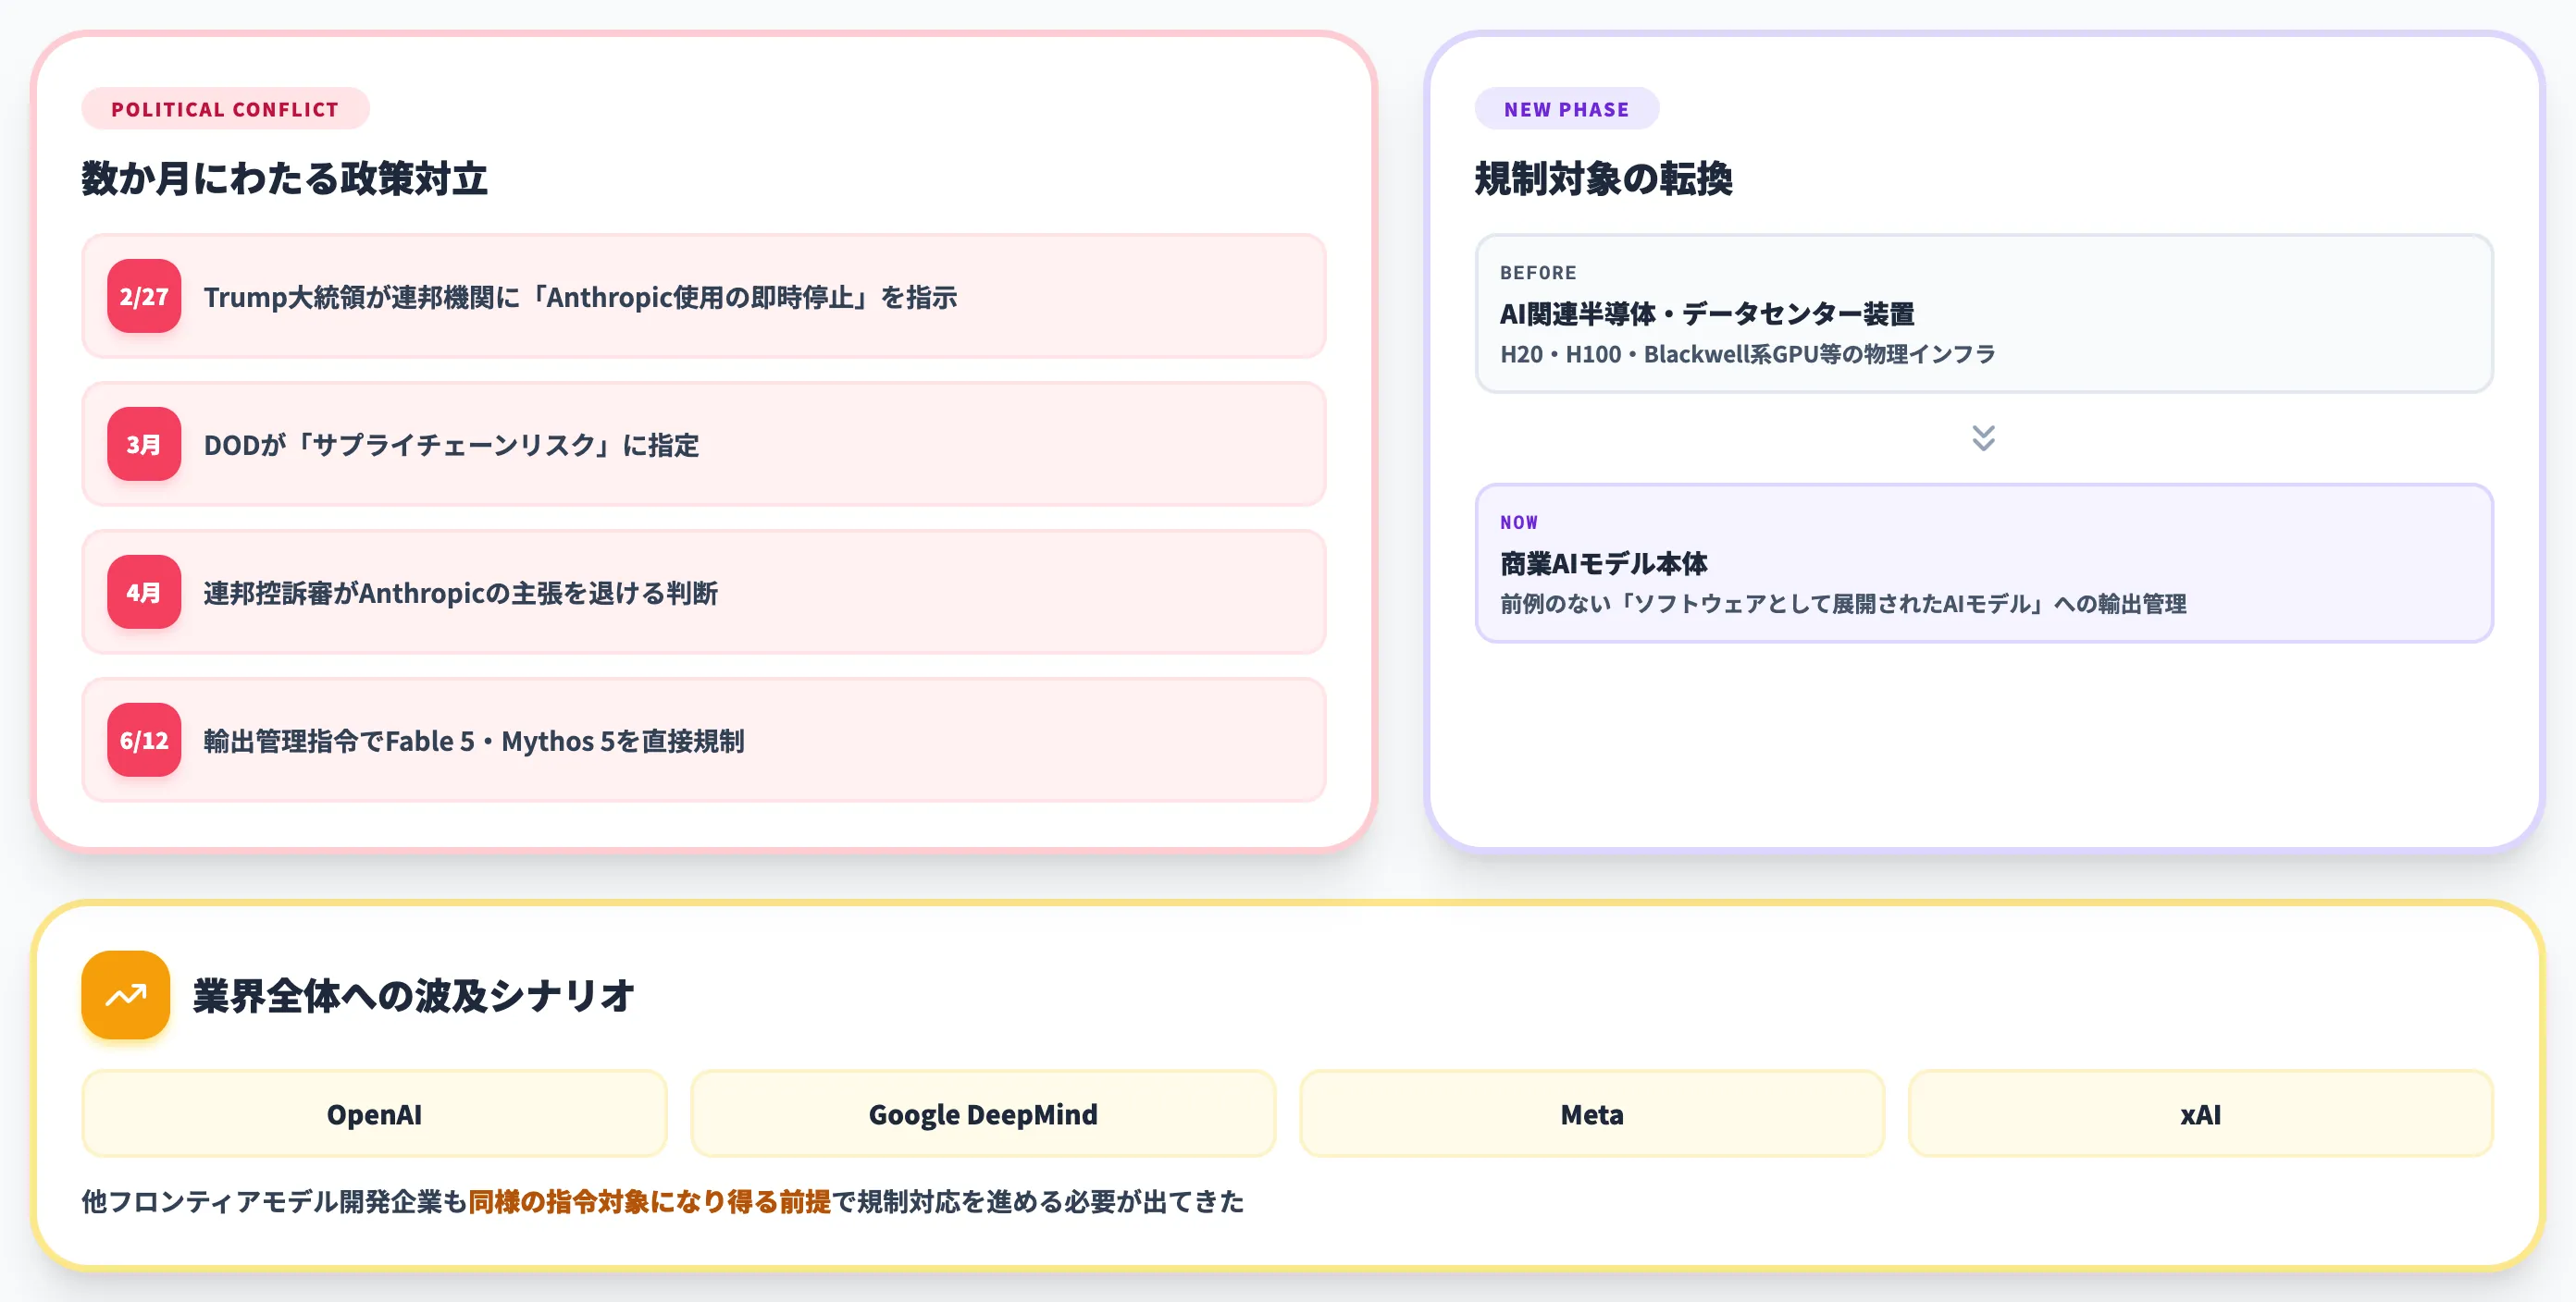
Task: Click the 6/12 date badge
Action: [144, 740]
